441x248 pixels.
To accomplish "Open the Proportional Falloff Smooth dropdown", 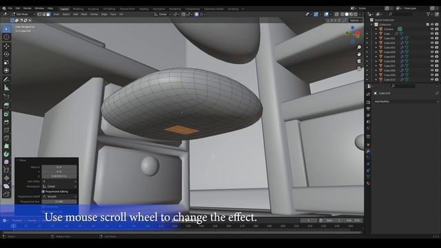I will pos(59,196).
